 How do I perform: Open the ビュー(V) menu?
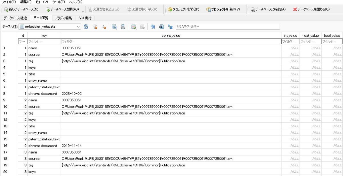coord(42,2)
